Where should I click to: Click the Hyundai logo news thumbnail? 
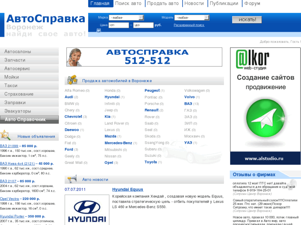[87, 210]
